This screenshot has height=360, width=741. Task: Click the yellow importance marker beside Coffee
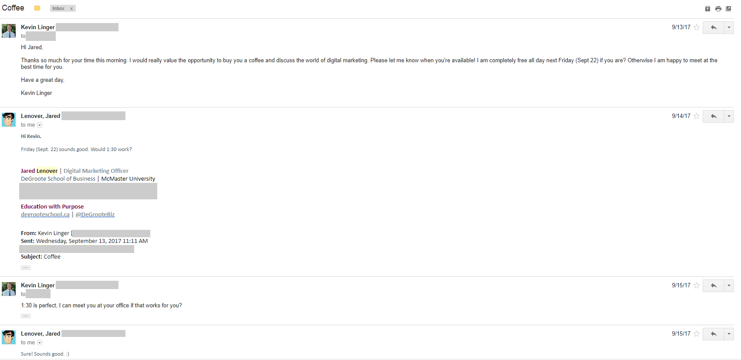click(x=37, y=8)
